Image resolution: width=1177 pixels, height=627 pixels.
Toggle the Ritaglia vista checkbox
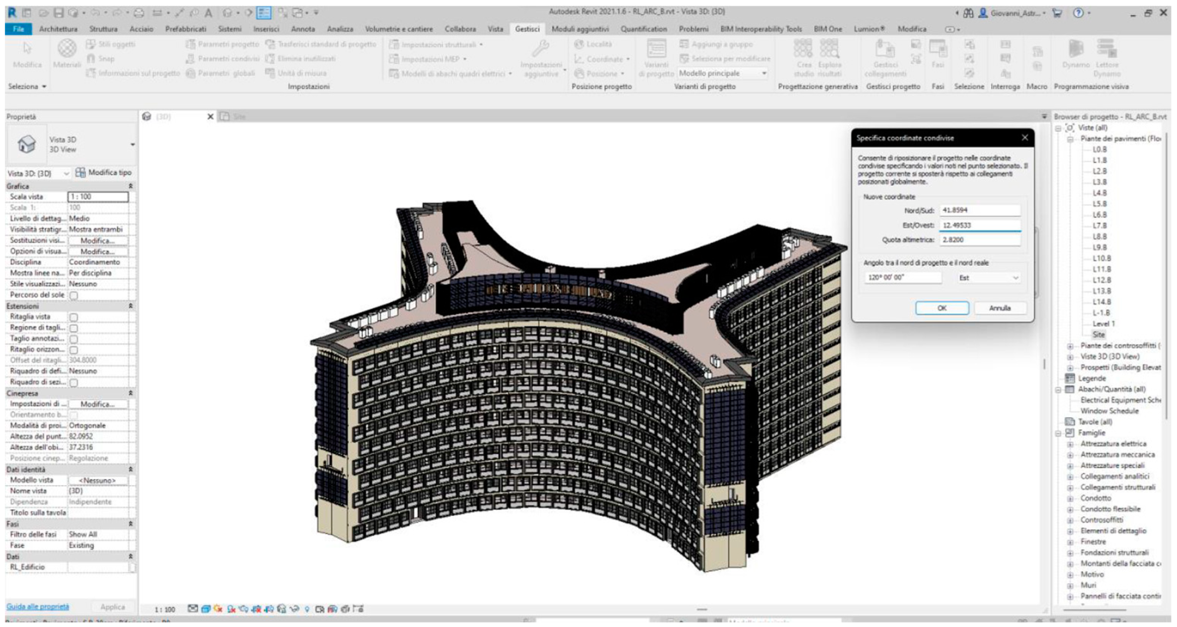point(74,317)
